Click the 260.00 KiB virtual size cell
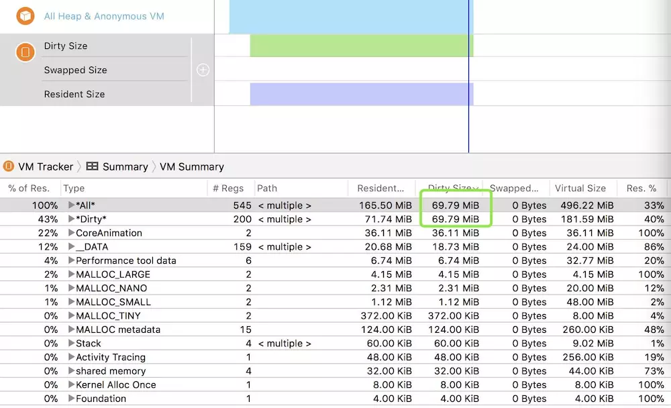 (x=588, y=329)
